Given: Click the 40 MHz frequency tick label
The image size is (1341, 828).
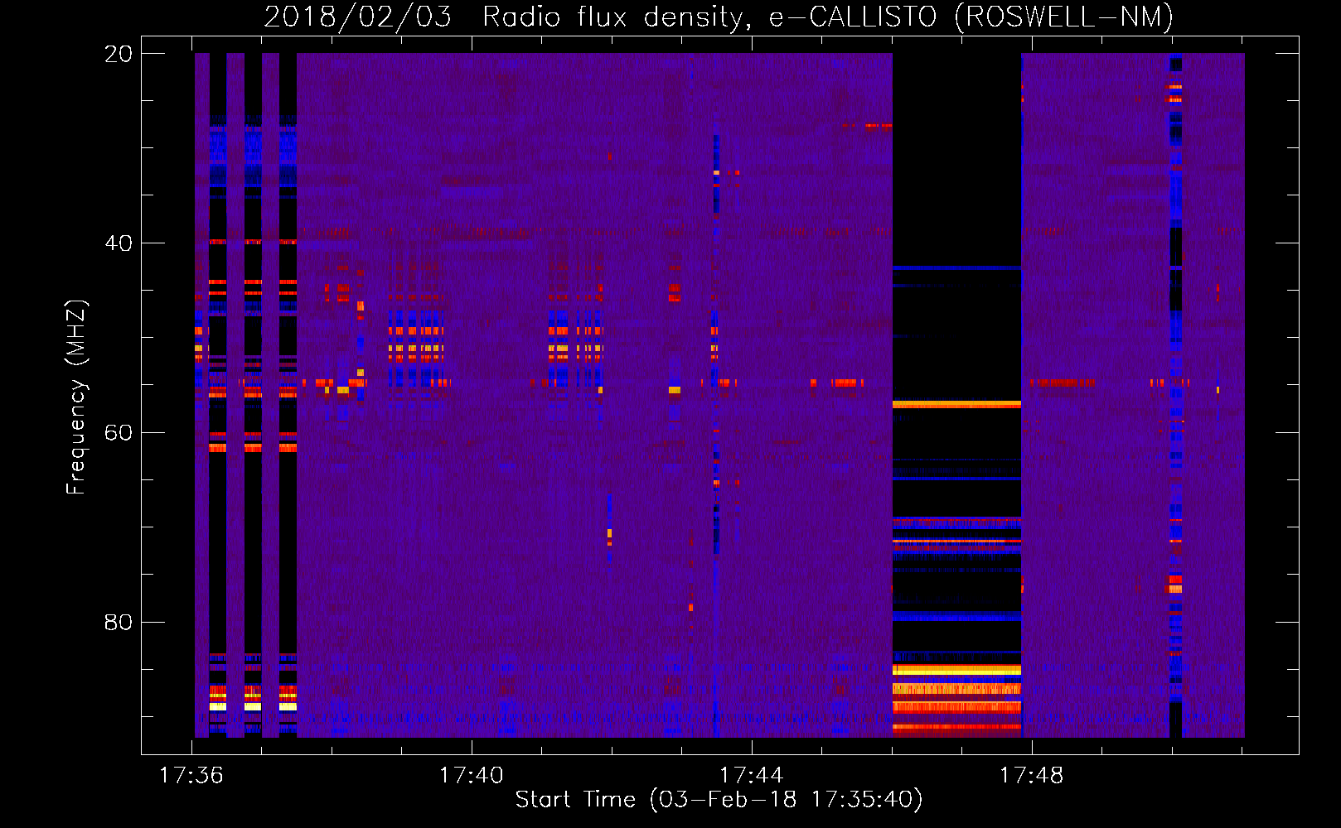Looking at the screenshot, I should click(119, 243).
